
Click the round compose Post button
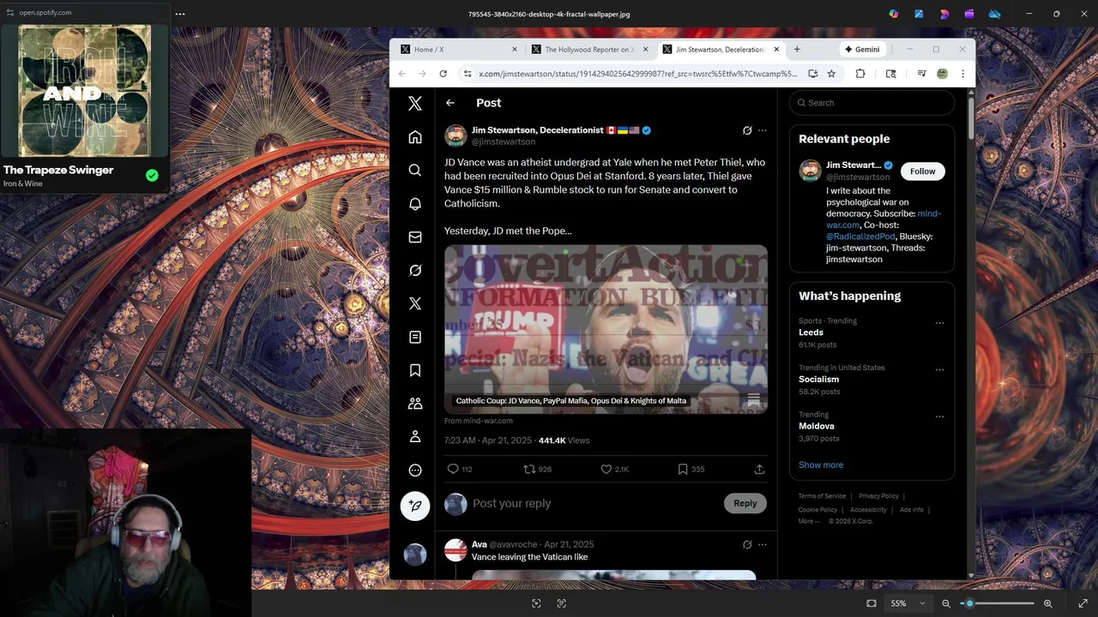point(415,506)
